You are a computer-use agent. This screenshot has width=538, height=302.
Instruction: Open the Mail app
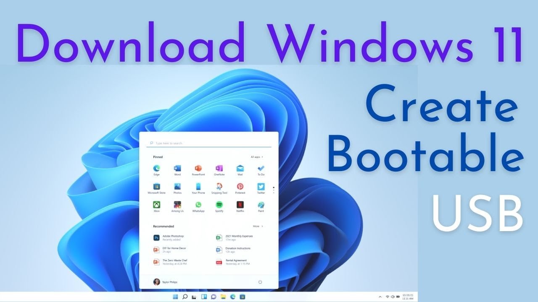[240, 170]
